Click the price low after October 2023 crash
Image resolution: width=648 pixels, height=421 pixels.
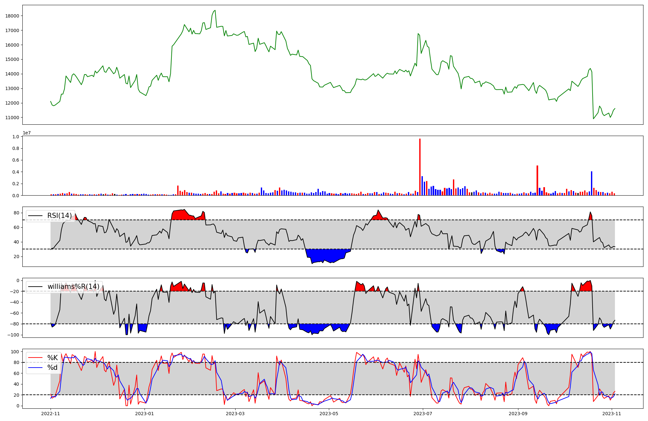pyautogui.click(x=594, y=119)
